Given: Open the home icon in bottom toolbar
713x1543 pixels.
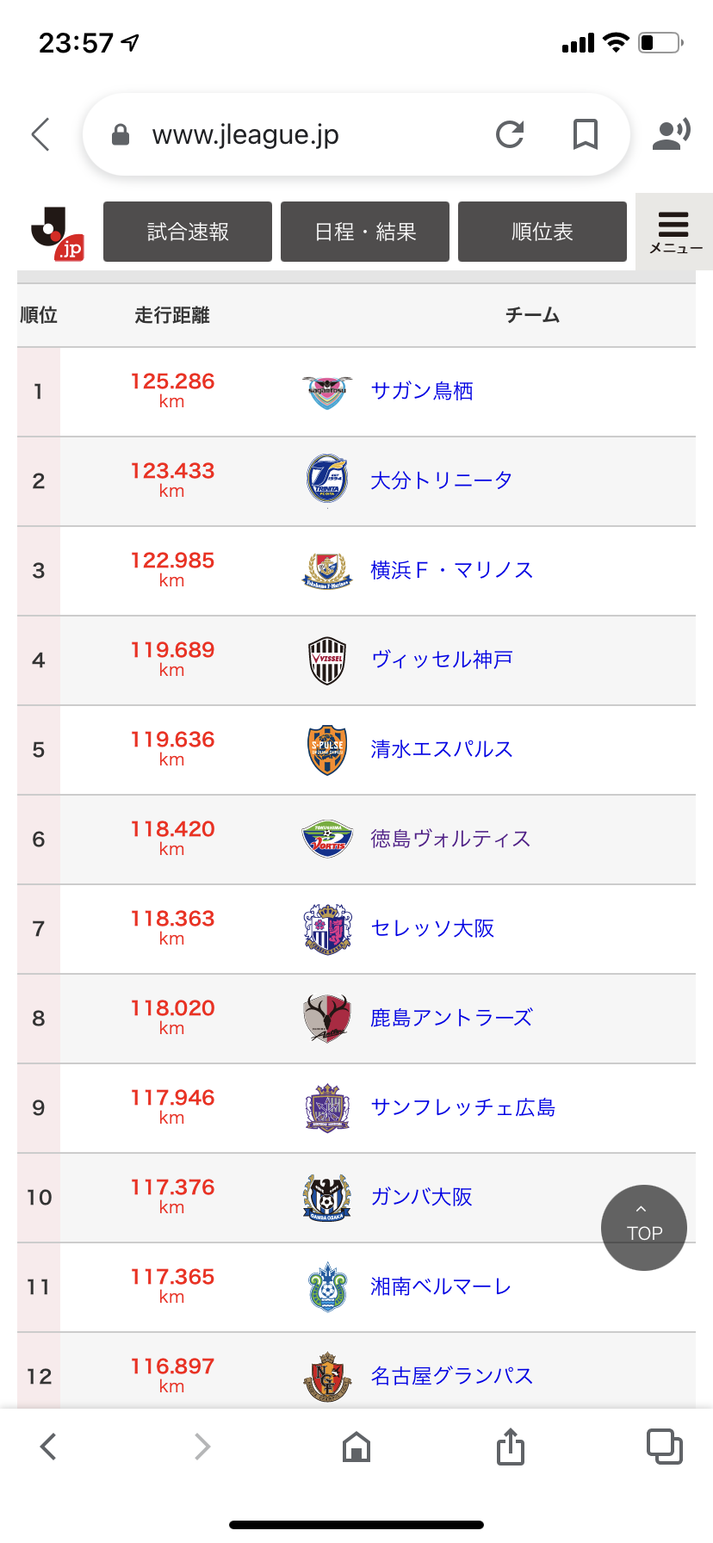Looking at the screenshot, I should pos(356,1447).
